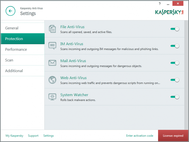This screenshot has height=142, width=189.
Task: Open the Additional settings tab
Action: coord(22,71)
